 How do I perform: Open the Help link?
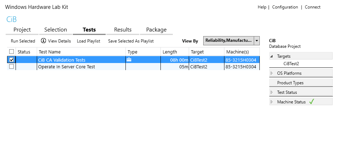point(262,7)
